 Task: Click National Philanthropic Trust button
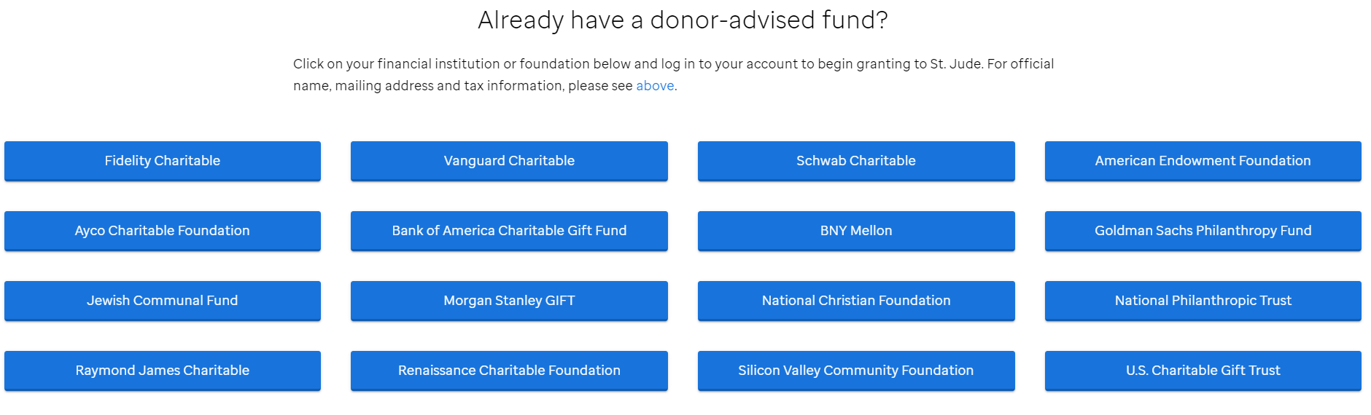point(1203,301)
